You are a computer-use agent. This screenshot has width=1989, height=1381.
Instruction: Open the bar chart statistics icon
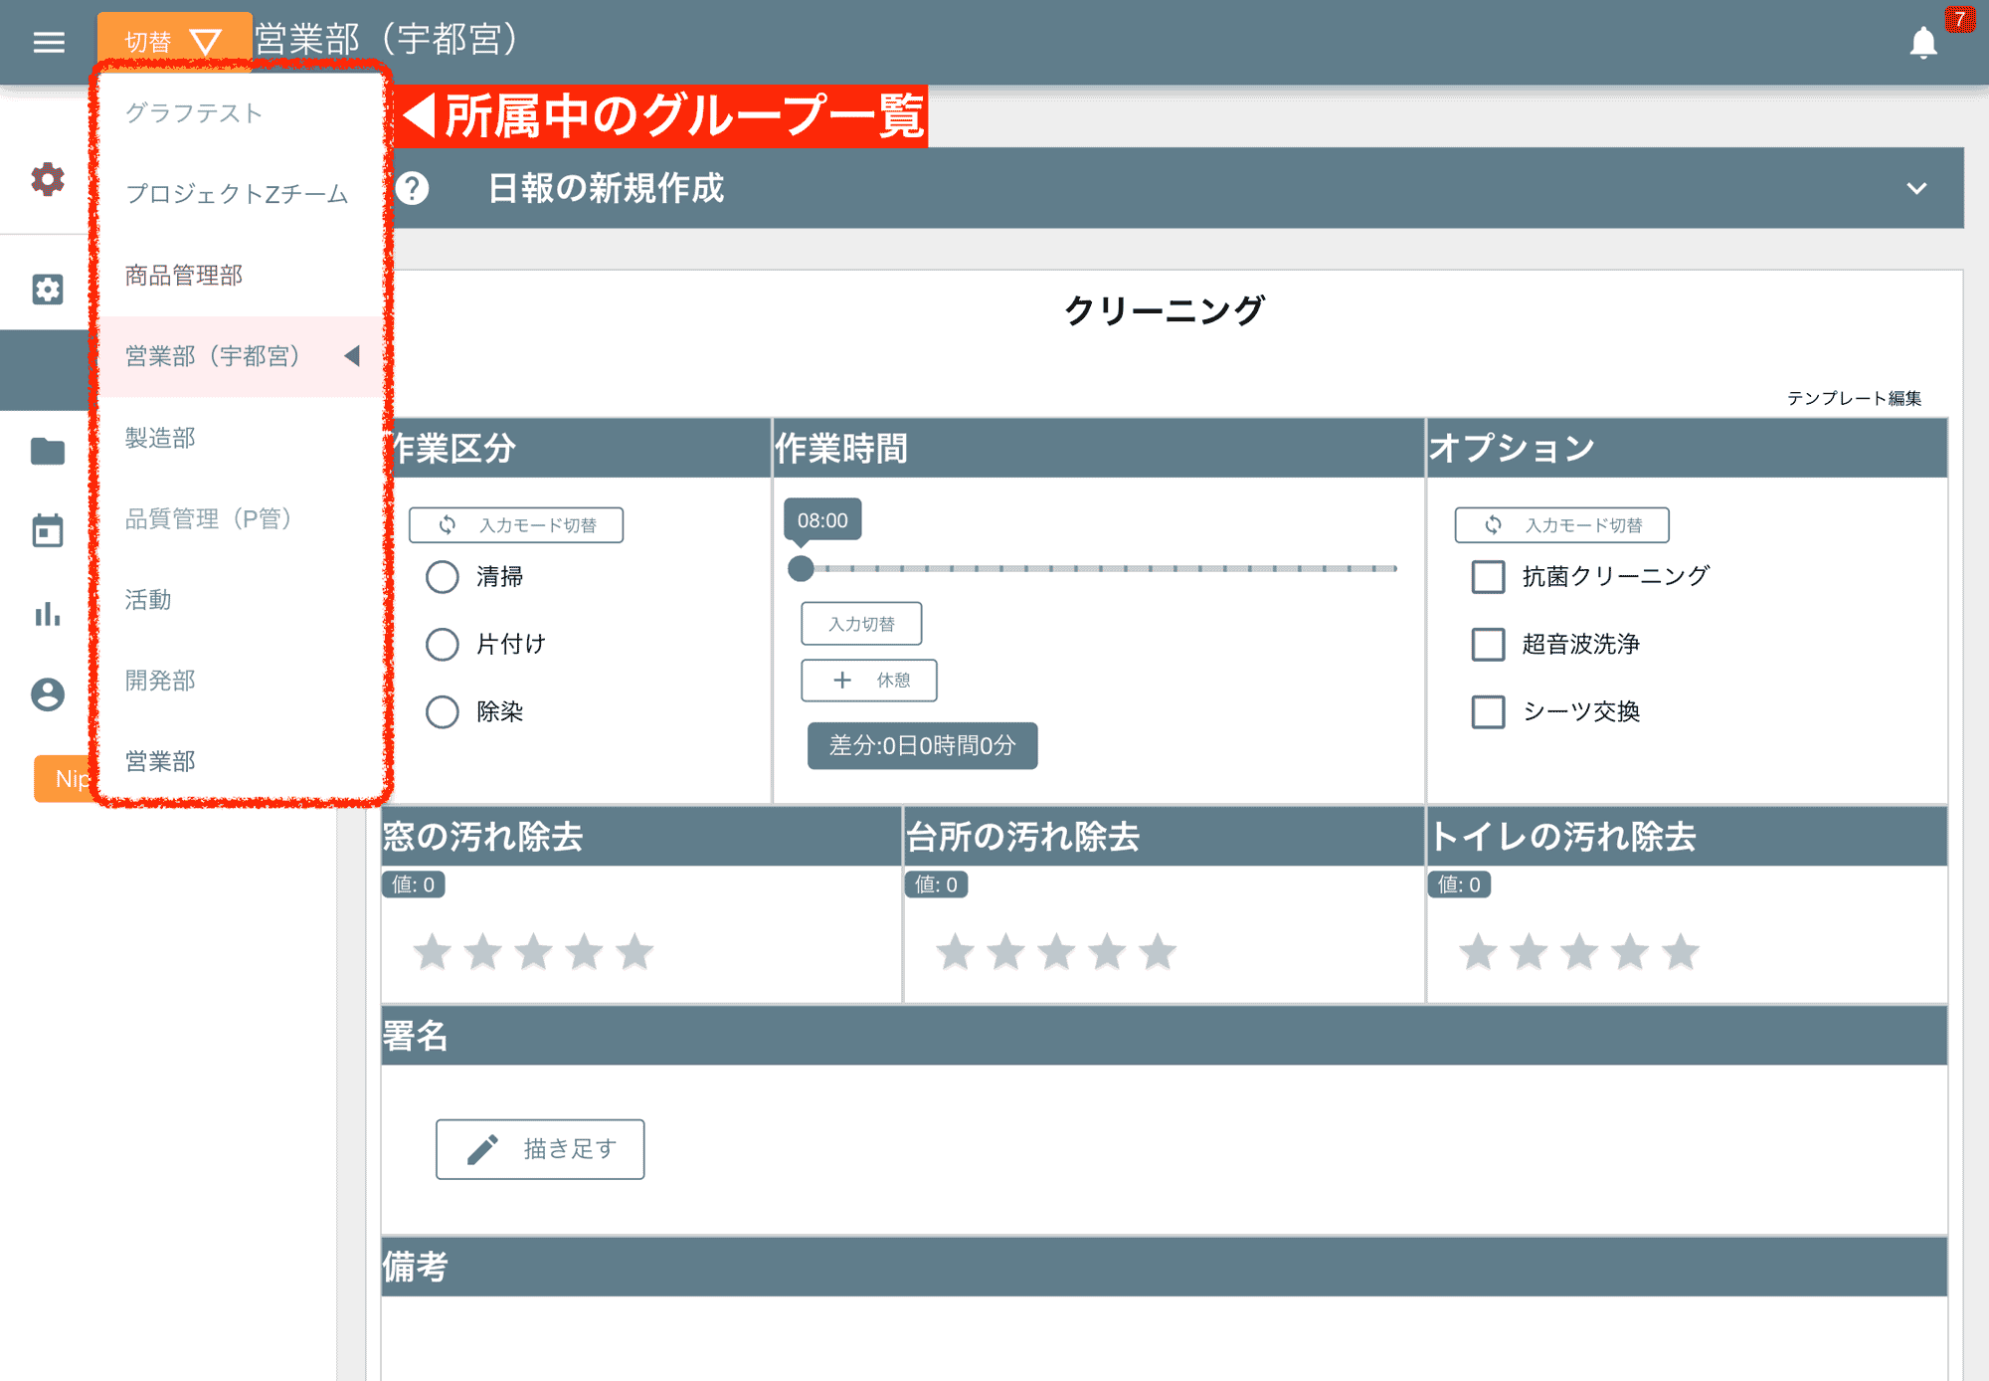(48, 614)
